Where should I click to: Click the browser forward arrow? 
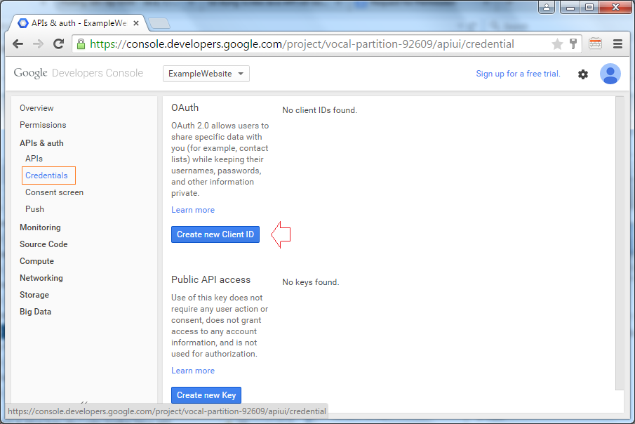click(38, 44)
